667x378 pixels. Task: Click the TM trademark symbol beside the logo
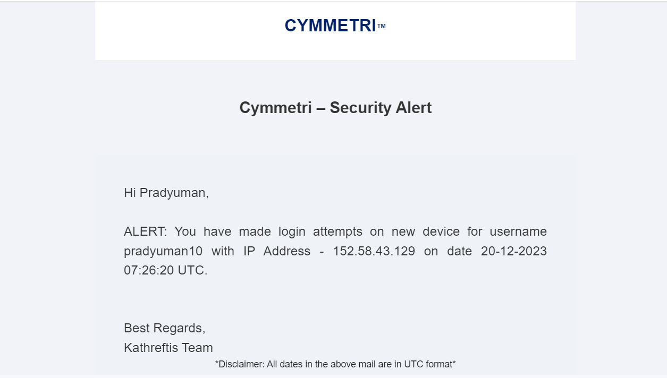coord(382,26)
